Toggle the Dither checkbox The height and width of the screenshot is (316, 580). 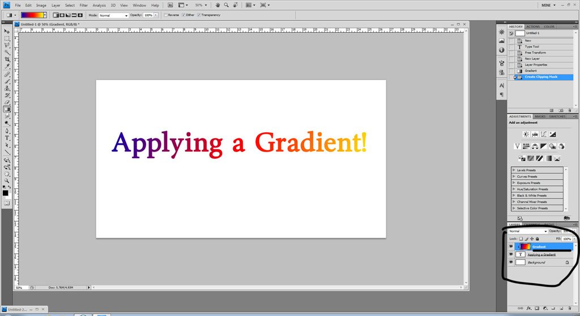pos(184,15)
